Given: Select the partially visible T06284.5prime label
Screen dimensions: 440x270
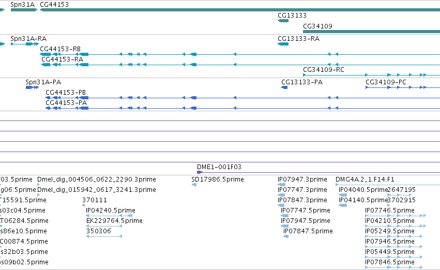Looking at the screenshot, I should tap(24, 221).
